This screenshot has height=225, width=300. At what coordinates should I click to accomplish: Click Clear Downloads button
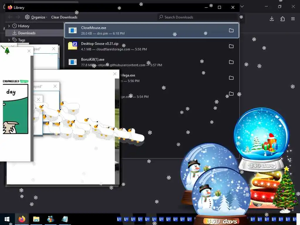click(64, 17)
